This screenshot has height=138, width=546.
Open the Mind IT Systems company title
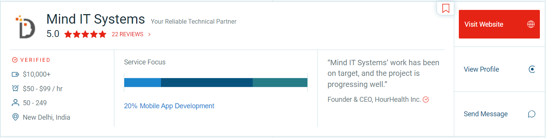click(x=96, y=19)
